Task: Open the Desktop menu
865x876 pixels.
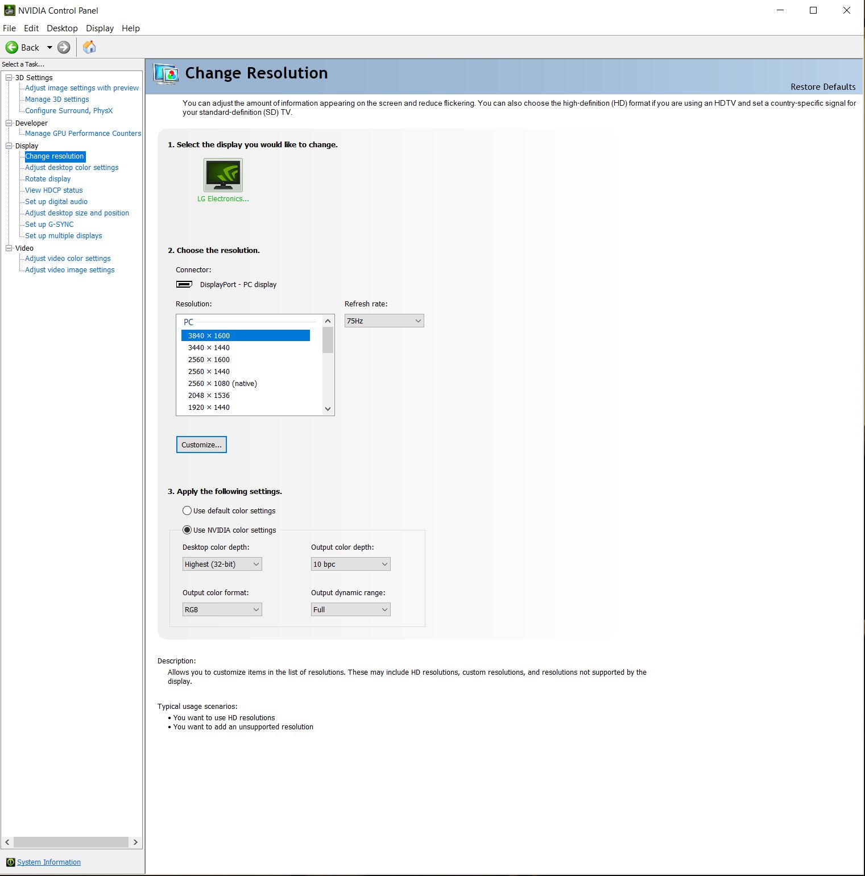Action: 62,28
